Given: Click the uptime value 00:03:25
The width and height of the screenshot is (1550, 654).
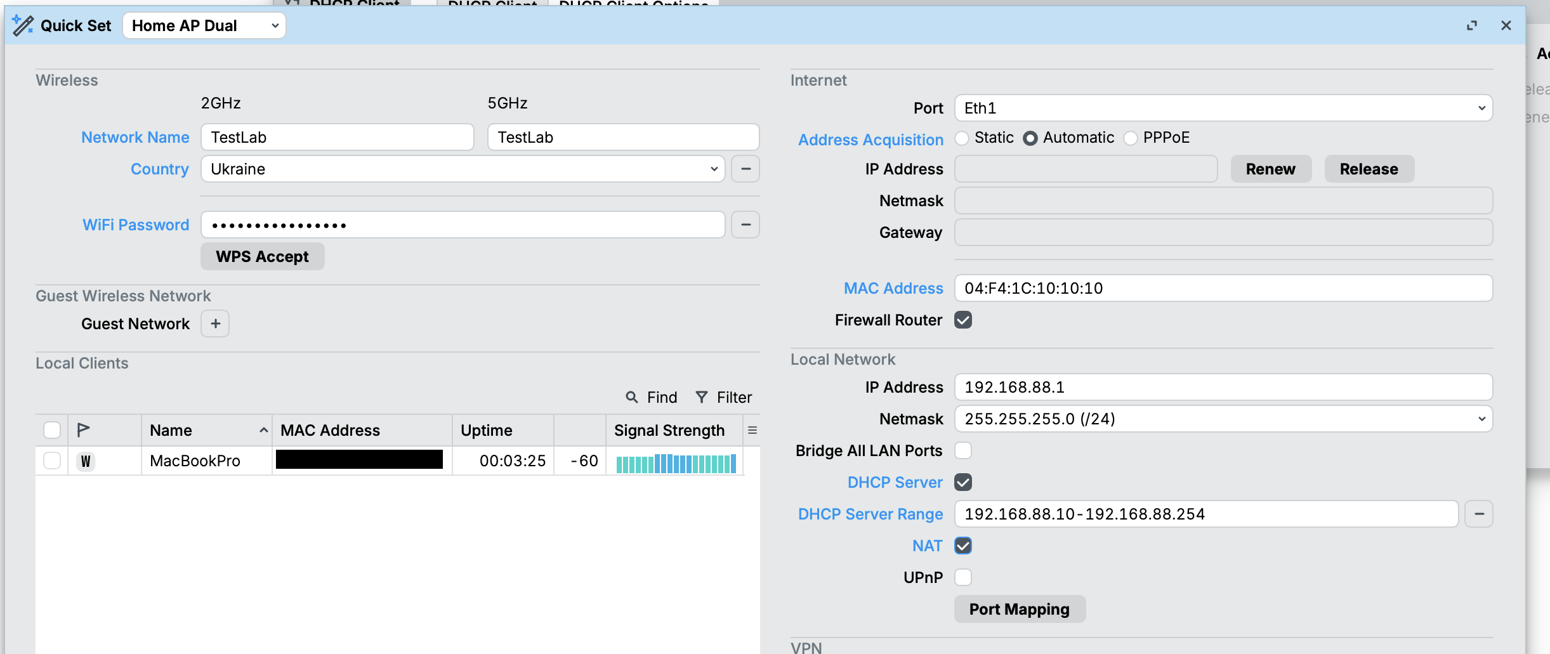Looking at the screenshot, I should click(513, 461).
